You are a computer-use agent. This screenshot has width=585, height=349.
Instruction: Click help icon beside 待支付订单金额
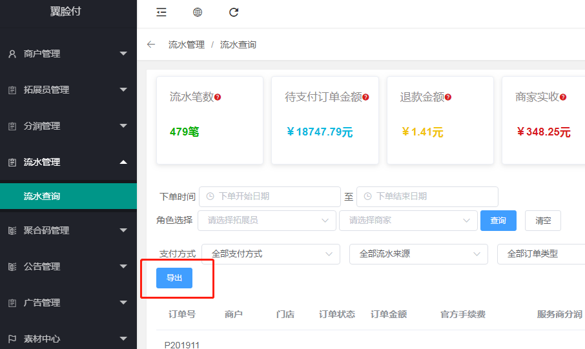pos(365,97)
